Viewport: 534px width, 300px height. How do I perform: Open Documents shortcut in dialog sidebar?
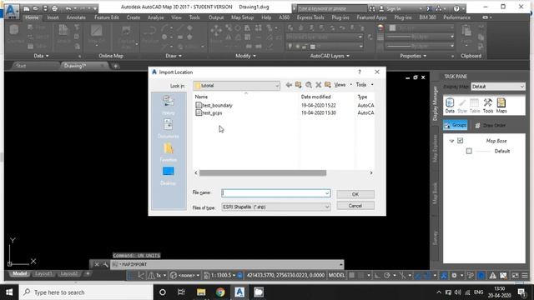[x=169, y=128]
